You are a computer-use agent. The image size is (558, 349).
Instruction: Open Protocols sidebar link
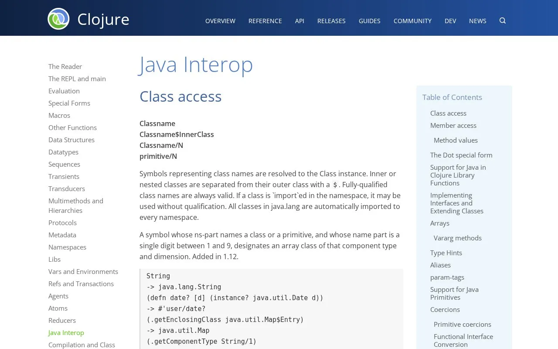pyautogui.click(x=62, y=222)
